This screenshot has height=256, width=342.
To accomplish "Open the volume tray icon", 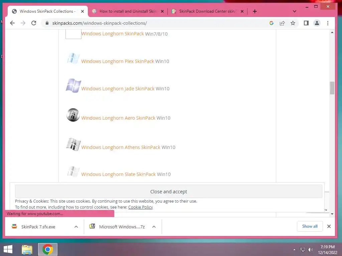I will click(x=311, y=250).
